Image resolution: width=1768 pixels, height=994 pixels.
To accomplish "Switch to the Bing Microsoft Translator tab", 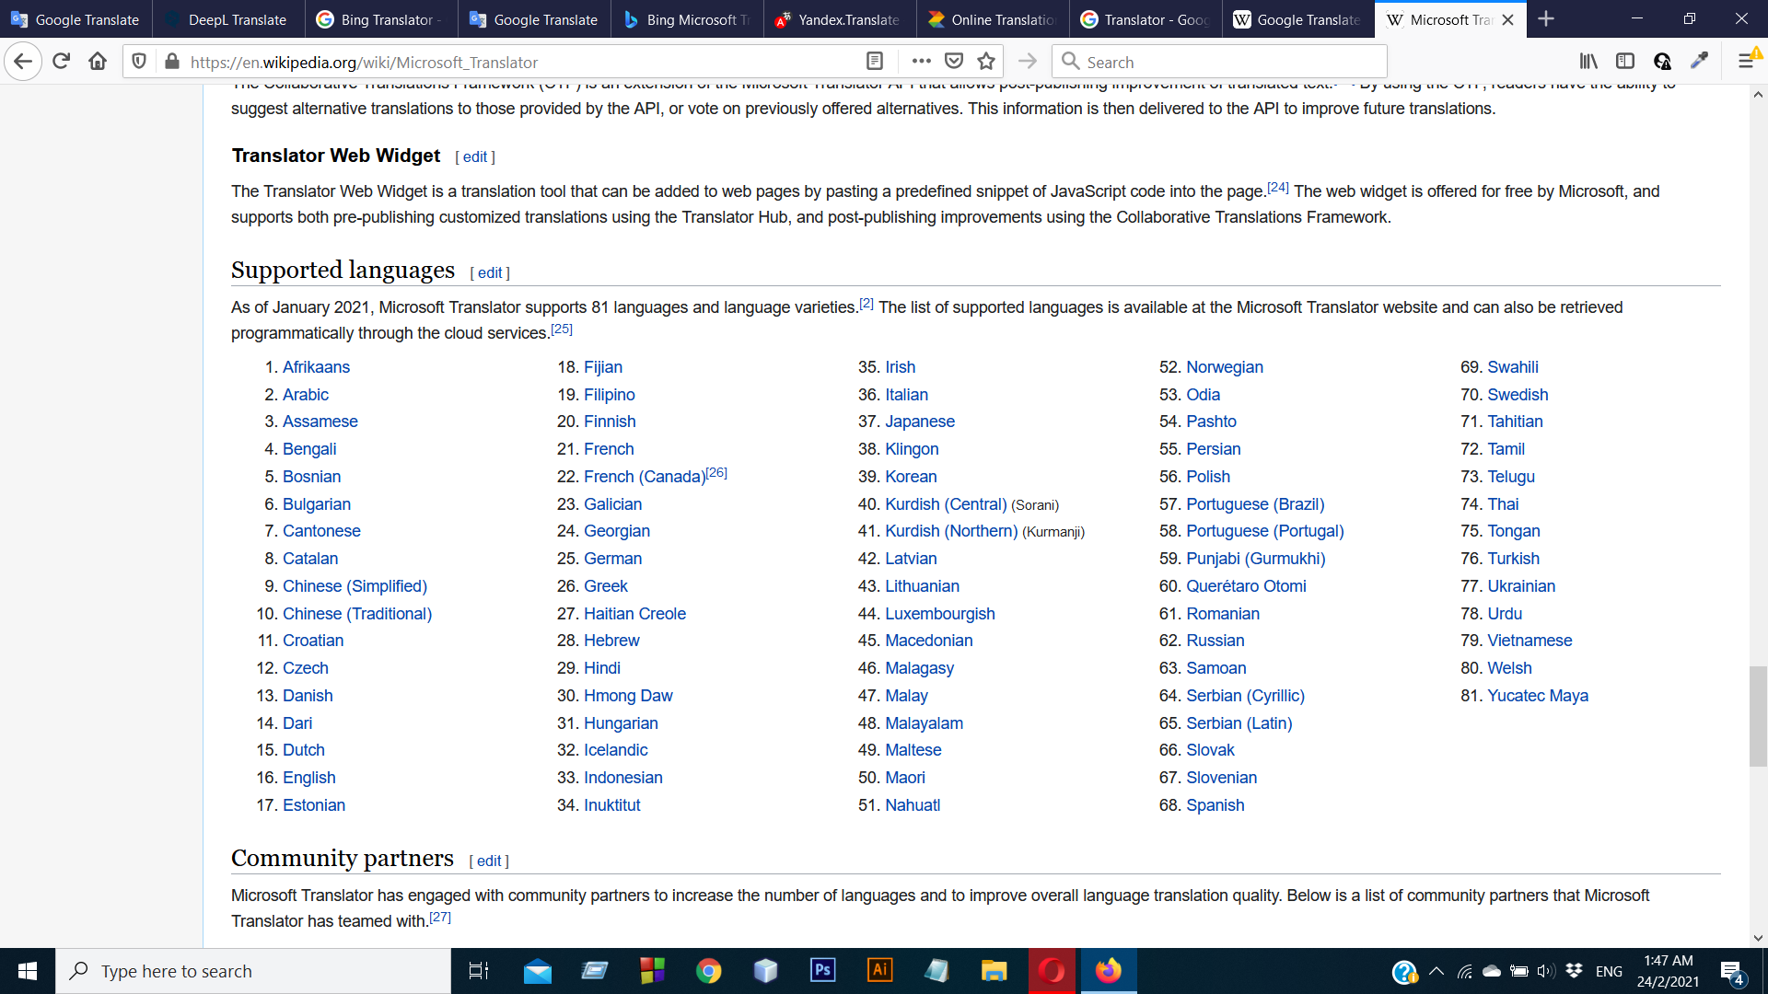I will pyautogui.click(x=687, y=19).
